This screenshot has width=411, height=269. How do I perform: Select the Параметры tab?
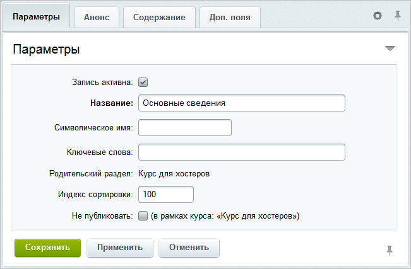coord(36,17)
